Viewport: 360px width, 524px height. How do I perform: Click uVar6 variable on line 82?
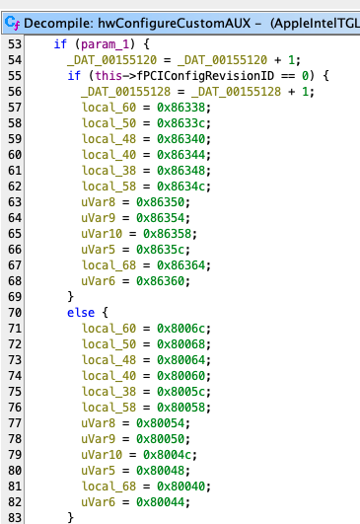click(x=99, y=502)
